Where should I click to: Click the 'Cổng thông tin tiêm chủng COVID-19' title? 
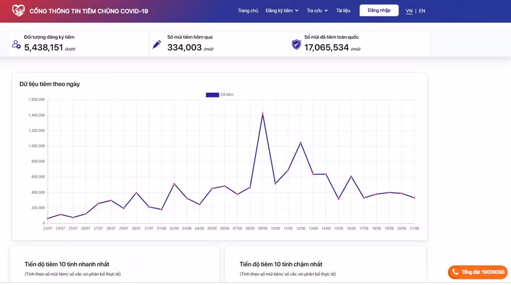coord(89,11)
